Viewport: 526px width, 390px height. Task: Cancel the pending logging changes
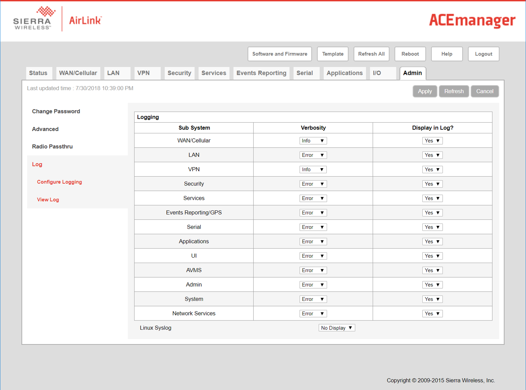tap(484, 91)
